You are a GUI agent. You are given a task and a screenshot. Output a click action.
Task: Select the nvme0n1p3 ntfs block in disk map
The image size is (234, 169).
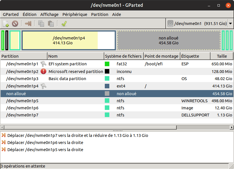point(15,40)
